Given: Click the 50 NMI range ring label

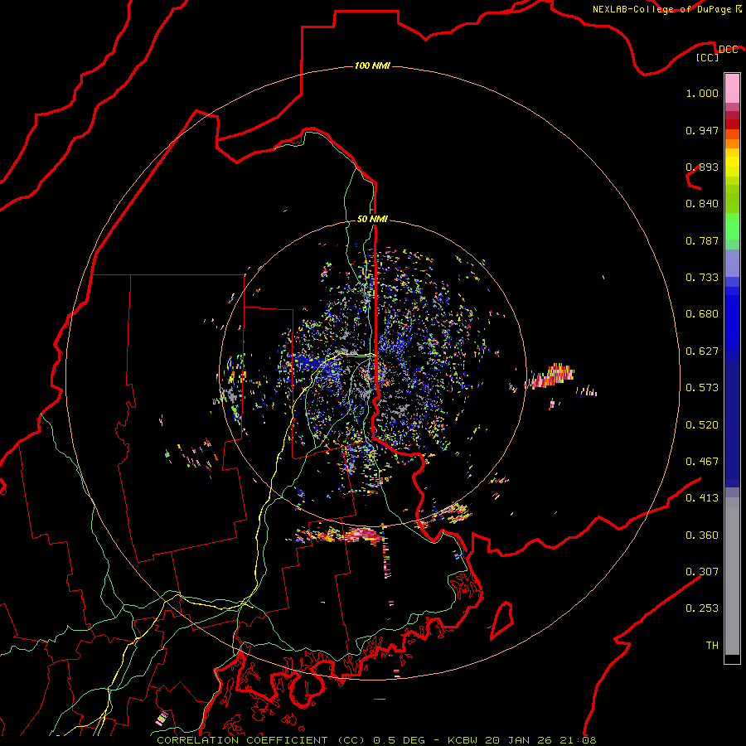Looking at the screenshot, I should tap(372, 219).
